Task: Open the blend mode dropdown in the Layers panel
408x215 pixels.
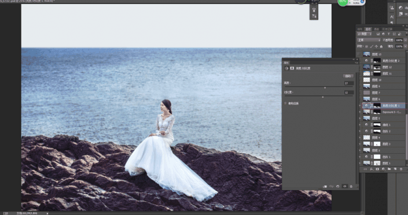Action: pos(369,40)
